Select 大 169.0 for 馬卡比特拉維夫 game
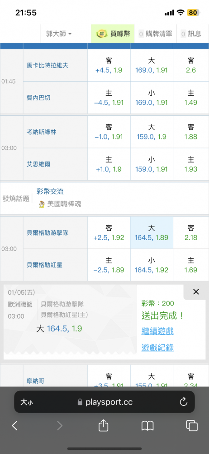Image resolution: width=209 pixels, height=454 pixels. pos(152,65)
